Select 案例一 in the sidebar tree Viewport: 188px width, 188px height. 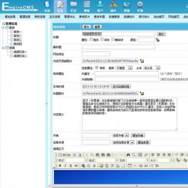pos(18,32)
